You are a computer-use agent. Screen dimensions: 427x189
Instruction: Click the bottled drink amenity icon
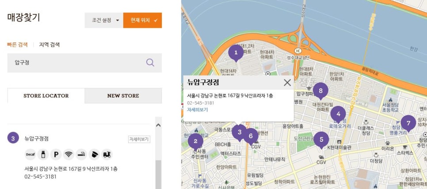click(x=43, y=155)
